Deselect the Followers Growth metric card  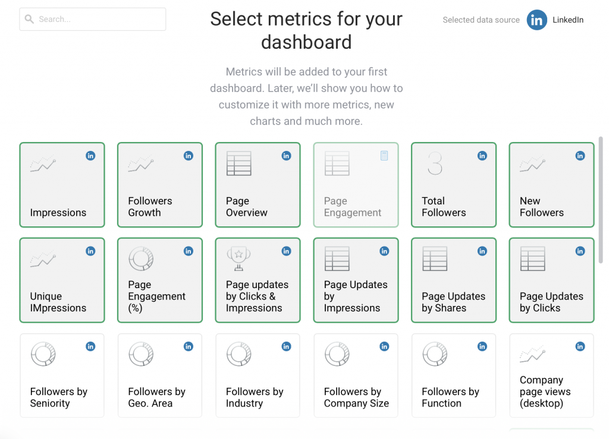pyautogui.click(x=160, y=185)
